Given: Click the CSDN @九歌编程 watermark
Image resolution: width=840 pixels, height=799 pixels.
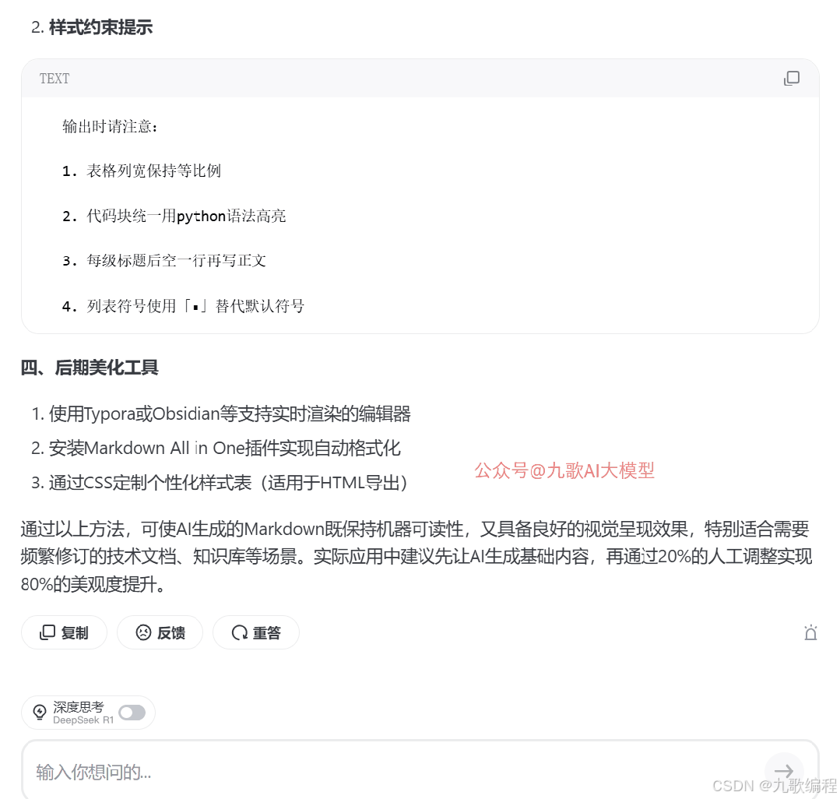Looking at the screenshot, I should pyautogui.click(x=775, y=786).
